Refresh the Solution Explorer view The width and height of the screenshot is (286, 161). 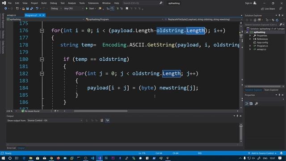[x=277, y=20]
